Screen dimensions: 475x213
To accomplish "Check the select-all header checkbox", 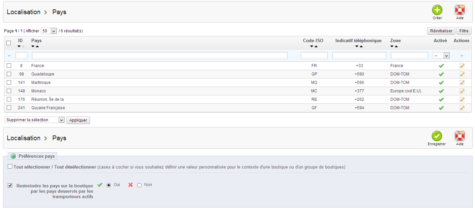I will coord(9,43).
